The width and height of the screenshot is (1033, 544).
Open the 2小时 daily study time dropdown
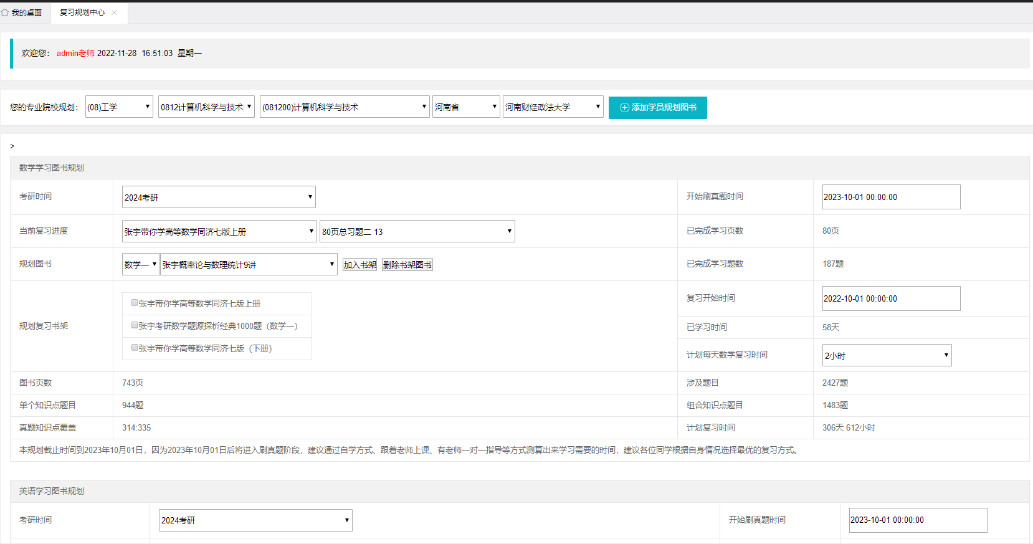(x=887, y=355)
